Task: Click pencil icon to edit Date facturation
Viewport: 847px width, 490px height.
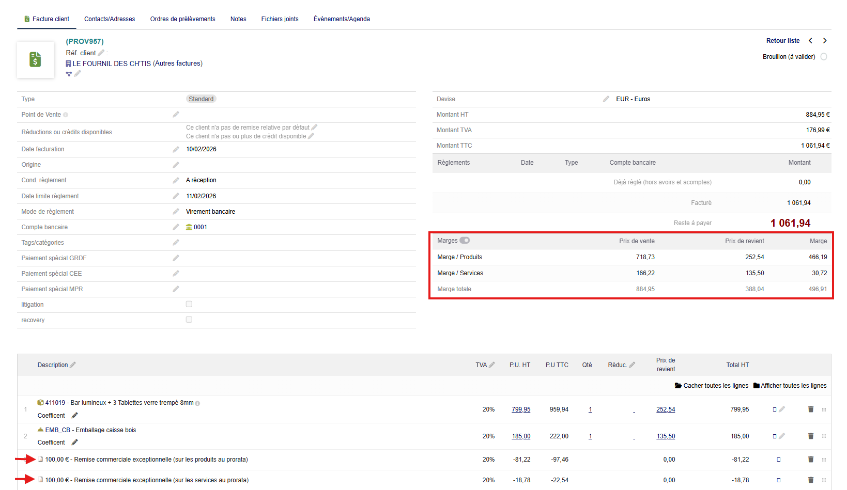Action: click(176, 149)
